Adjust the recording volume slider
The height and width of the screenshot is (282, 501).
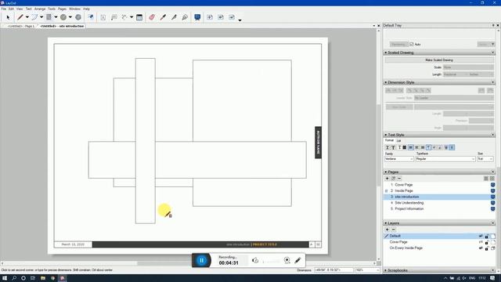pyautogui.click(x=271, y=262)
